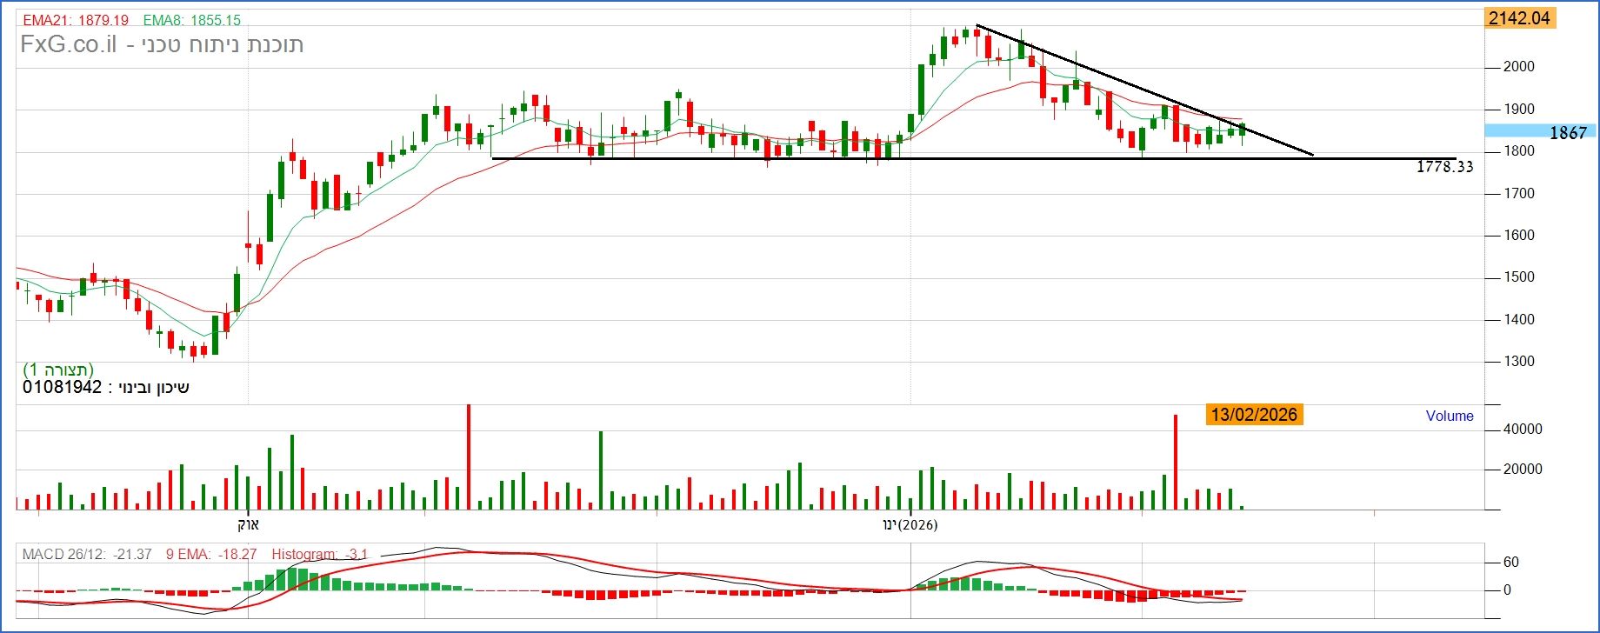Click the 2000 price axis tick
Viewport: 1600px width, 633px height.
[1520, 67]
